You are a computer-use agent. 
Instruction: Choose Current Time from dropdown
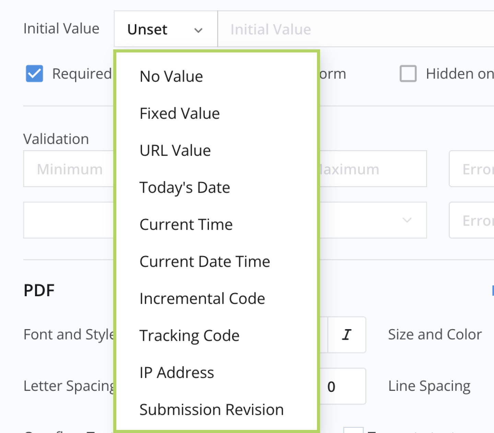[x=186, y=225]
